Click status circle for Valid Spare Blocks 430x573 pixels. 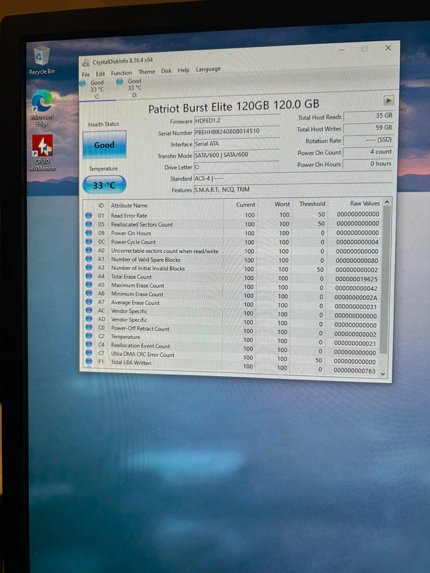point(89,259)
